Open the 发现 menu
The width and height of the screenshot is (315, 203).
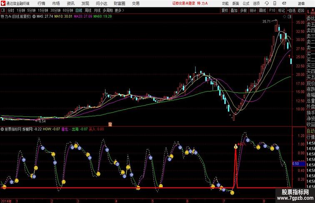pos(85,3)
